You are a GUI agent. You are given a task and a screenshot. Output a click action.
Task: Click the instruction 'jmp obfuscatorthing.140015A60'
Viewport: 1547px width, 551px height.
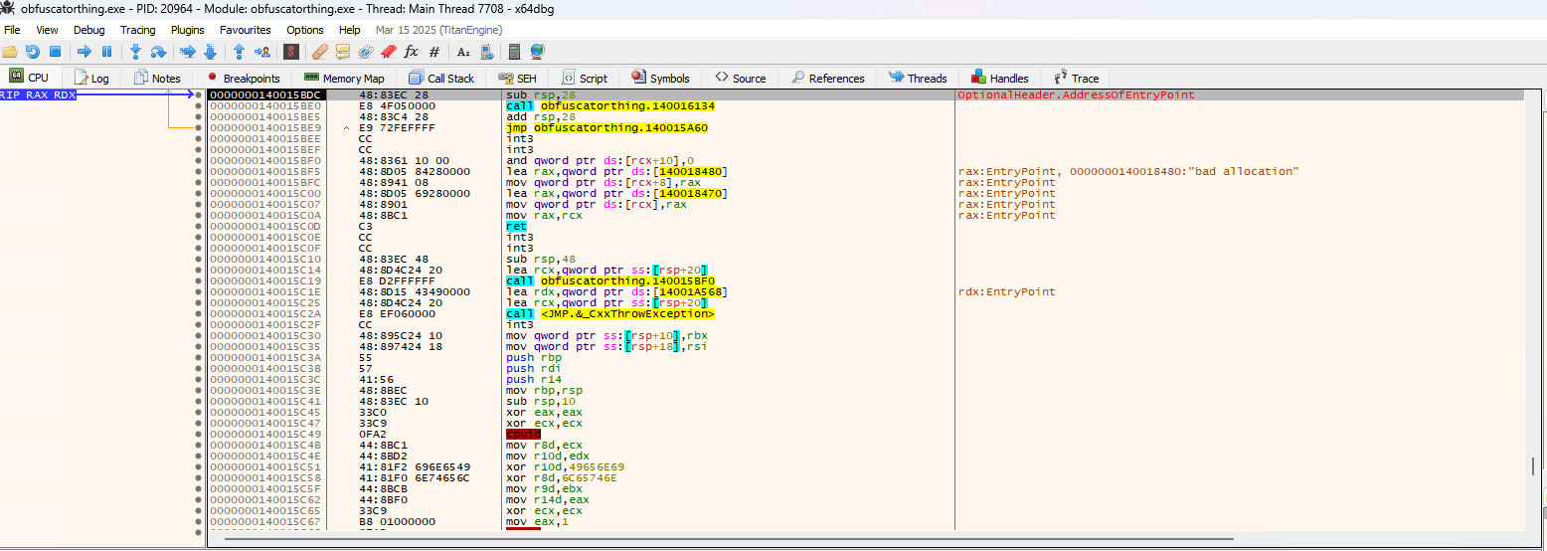click(x=606, y=127)
